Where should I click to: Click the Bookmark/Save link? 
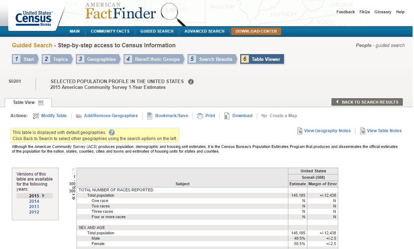point(172,116)
